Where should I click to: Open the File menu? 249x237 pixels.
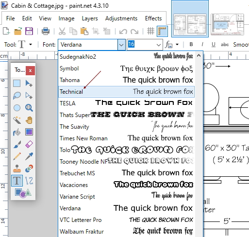(10, 18)
